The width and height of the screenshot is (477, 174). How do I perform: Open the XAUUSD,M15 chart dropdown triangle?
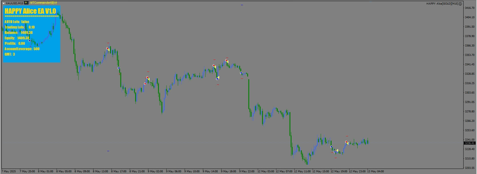3,3
